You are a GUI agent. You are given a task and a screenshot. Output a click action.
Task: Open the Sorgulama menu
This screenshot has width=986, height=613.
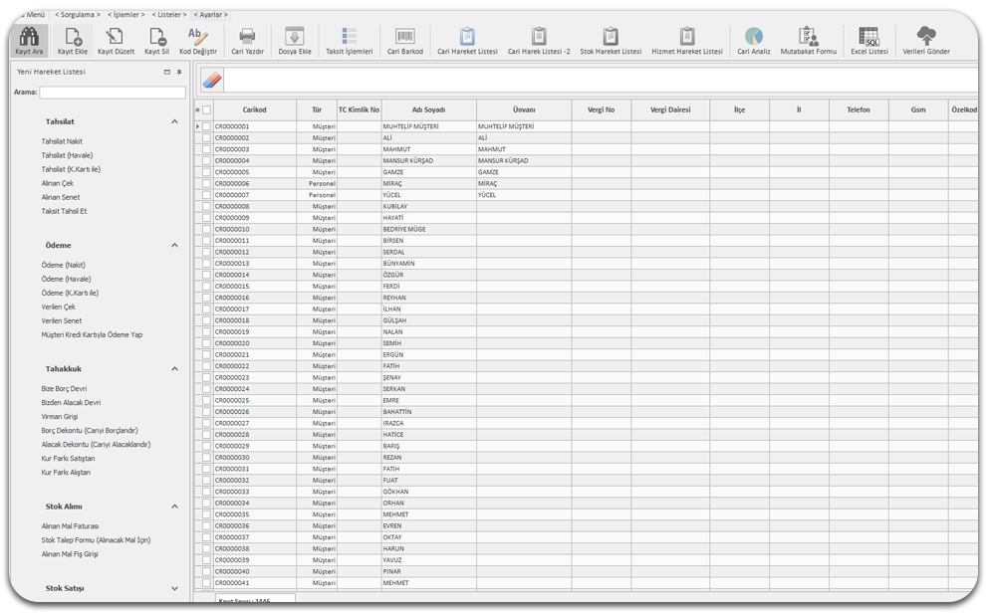[77, 15]
